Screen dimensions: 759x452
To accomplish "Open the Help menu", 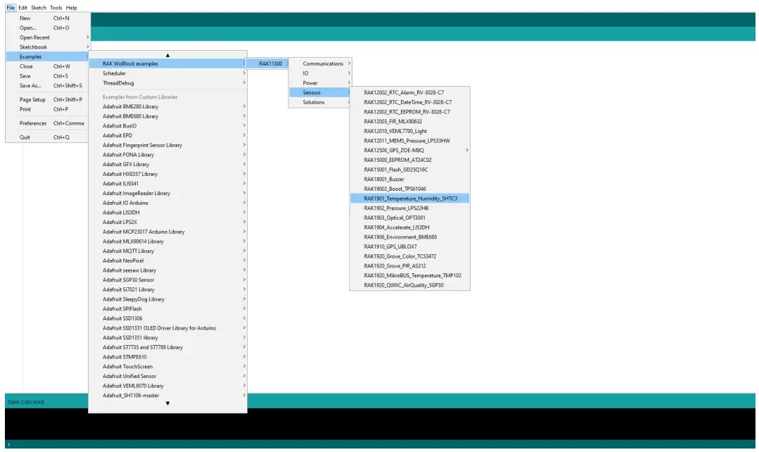I will tap(72, 8).
